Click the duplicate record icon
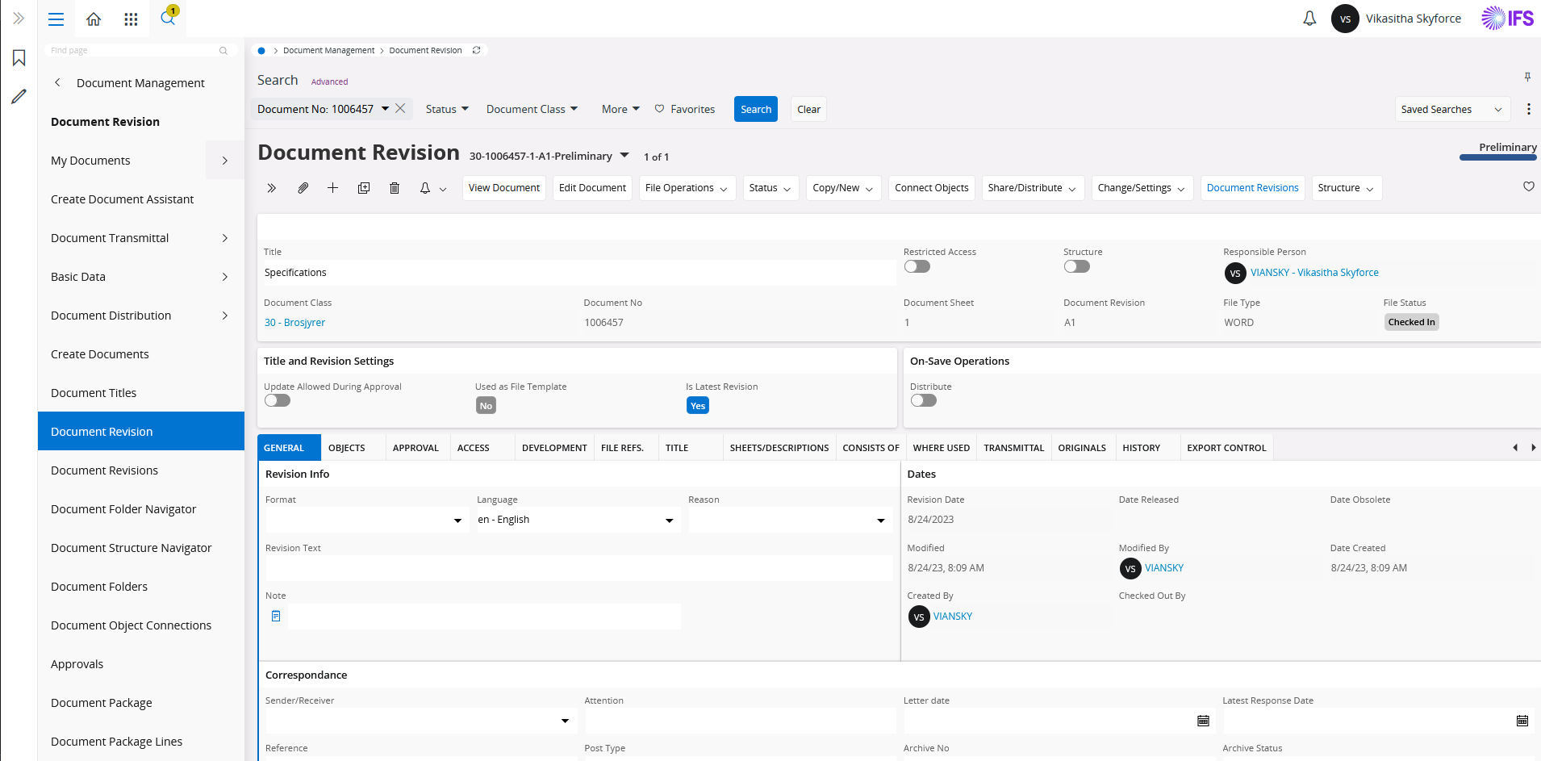Image resolution: width=1541 pixels, height=761 pixels. [x=364, y=188]
